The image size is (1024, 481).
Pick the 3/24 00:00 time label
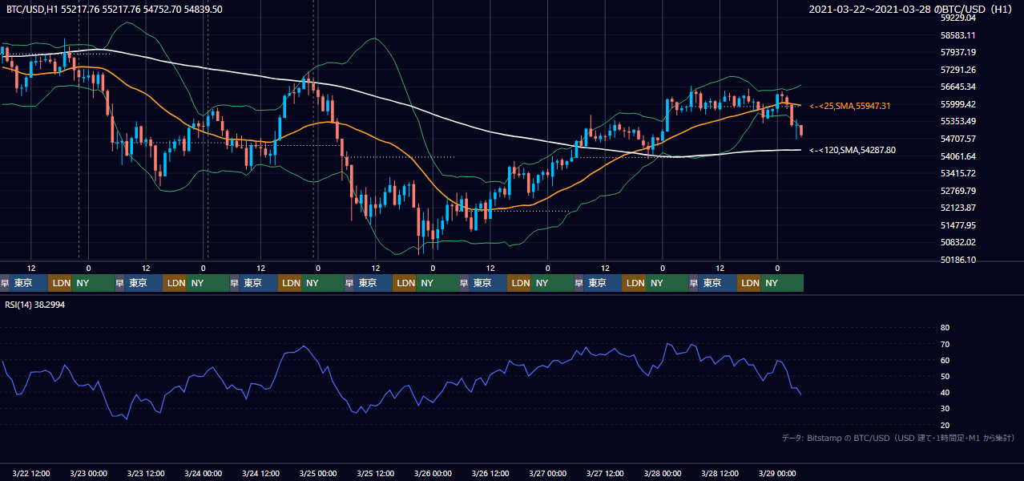pyautogui.click(x=204, y=473)
